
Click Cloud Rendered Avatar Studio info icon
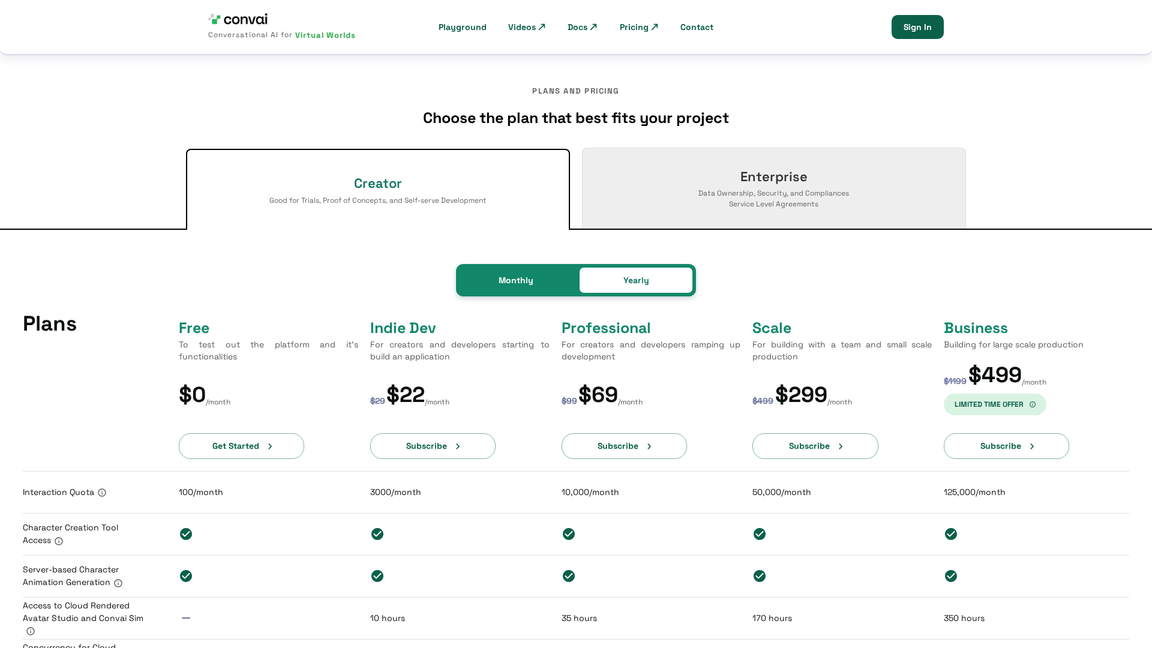[x=31, y=631]
